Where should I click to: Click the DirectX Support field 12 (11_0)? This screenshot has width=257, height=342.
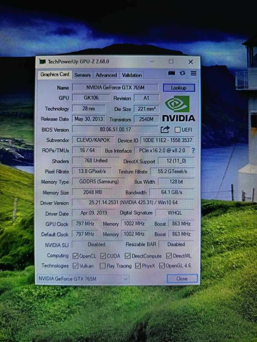coord(176,161)
